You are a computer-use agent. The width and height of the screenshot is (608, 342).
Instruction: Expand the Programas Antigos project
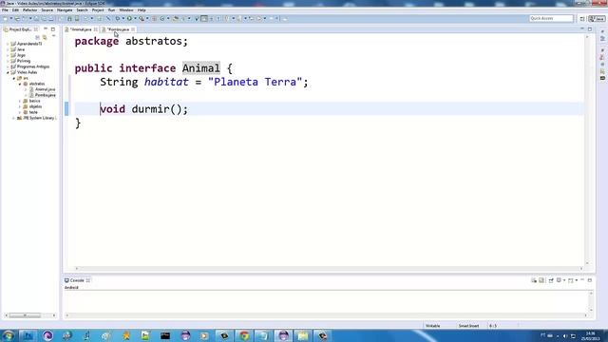click(8, 66)
